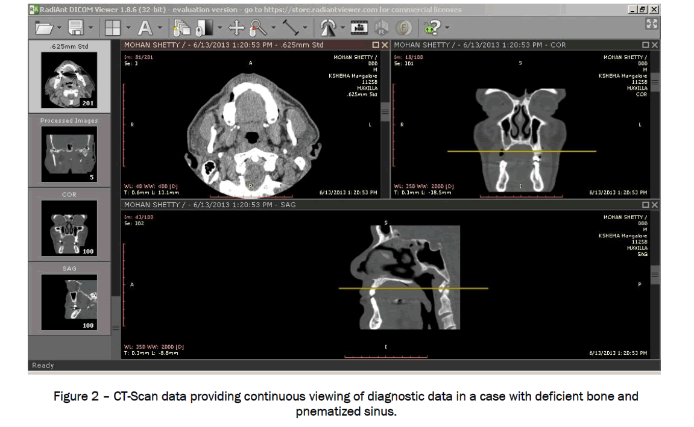
Task: Click the Save floppy disk icon
Action: [x=76, y=27]
